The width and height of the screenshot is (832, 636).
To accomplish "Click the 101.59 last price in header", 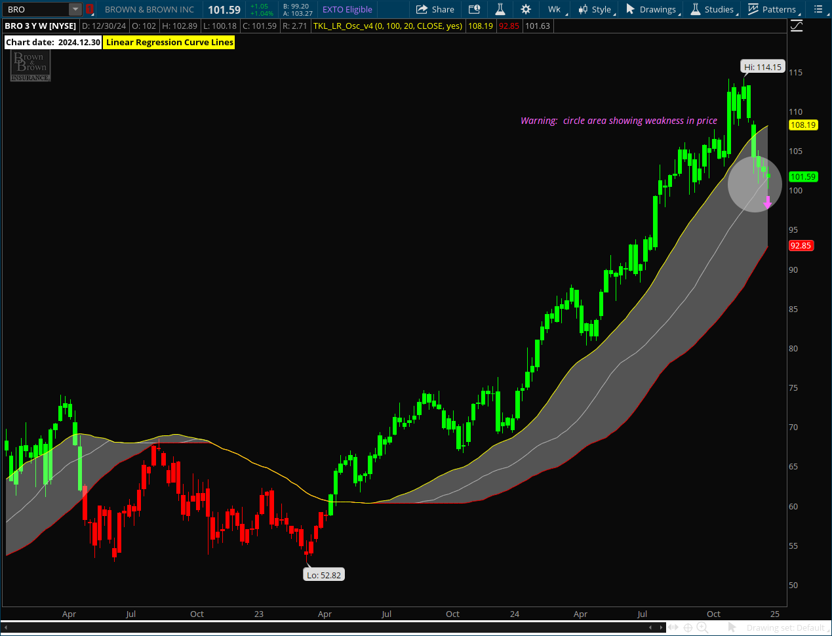I will [224, 10].
